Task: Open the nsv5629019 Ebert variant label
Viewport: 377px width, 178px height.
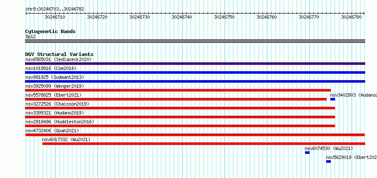Action: (352, 157)
